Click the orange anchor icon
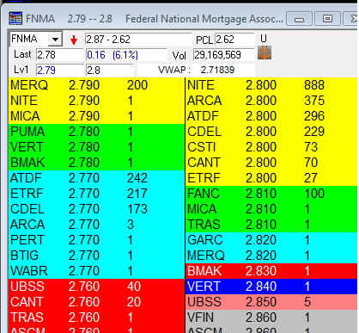Image resolution: width=359 pixels, height=333 pixels. tap(265, 52)
